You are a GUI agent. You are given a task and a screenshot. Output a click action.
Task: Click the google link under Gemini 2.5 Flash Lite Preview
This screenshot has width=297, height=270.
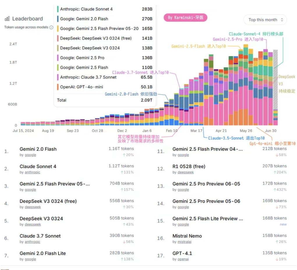(183, 224)
